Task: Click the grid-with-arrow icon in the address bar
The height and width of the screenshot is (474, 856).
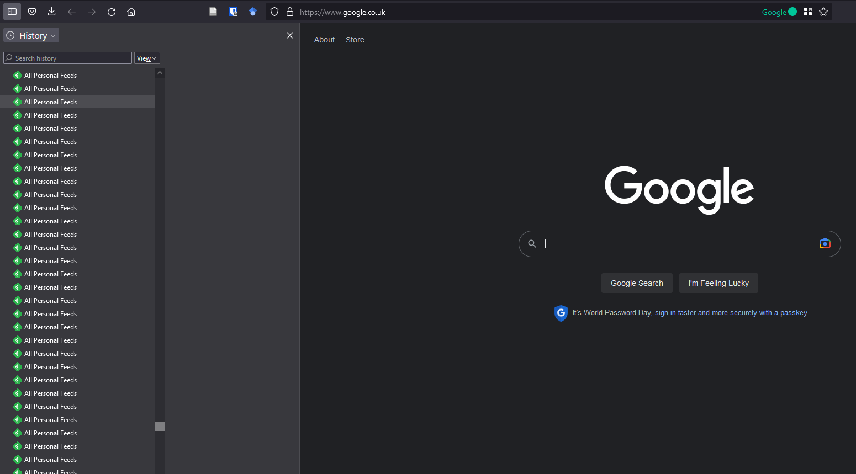Action: point(808,12)
